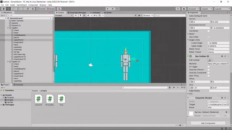The image size is (232, 130).
Task: Select left lower leg object
Action: pos(19,55)
